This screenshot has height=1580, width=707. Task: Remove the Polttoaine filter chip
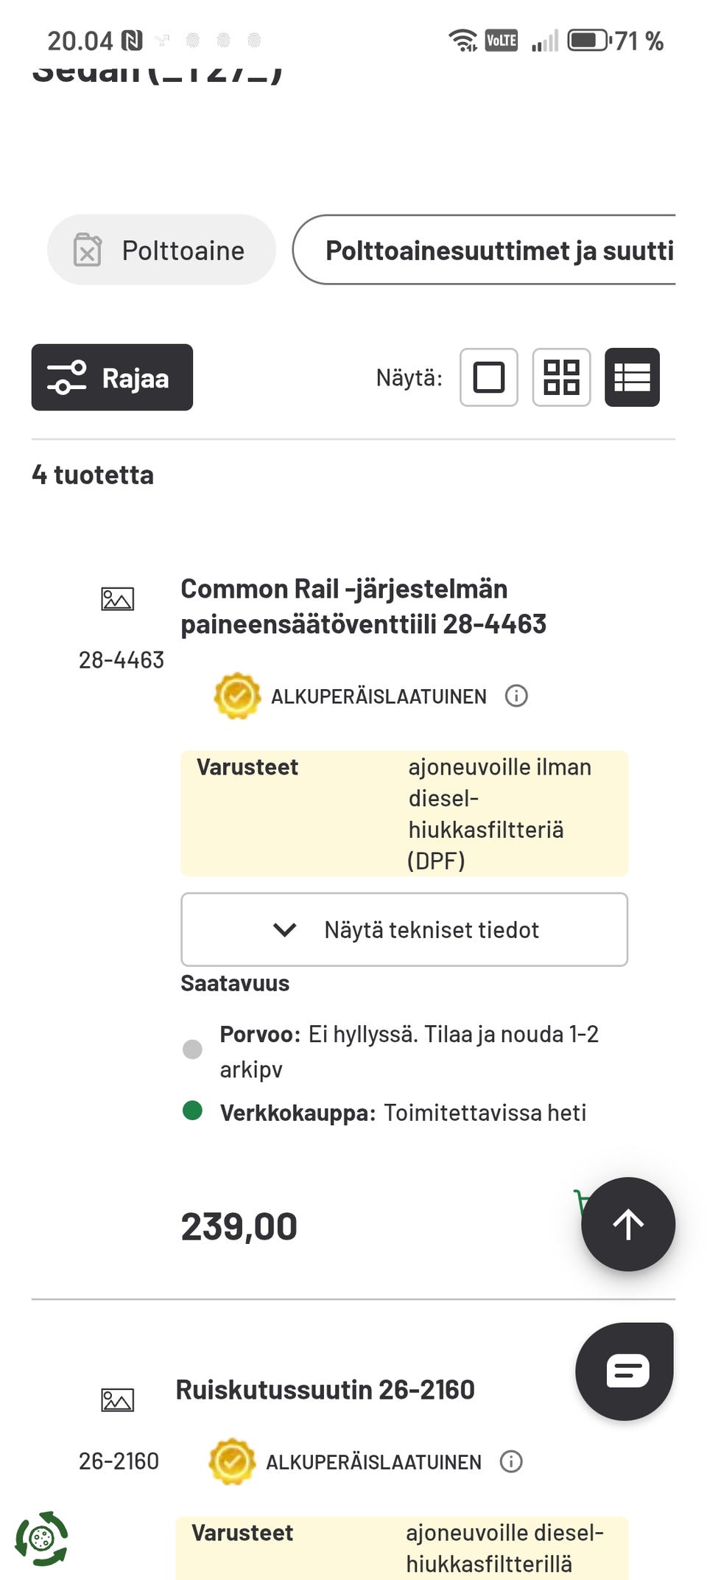coord(88,250)
